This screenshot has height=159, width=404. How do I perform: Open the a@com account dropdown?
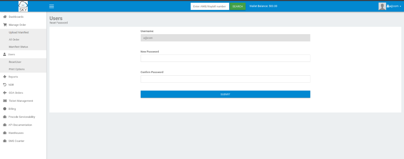coord(394,6)
